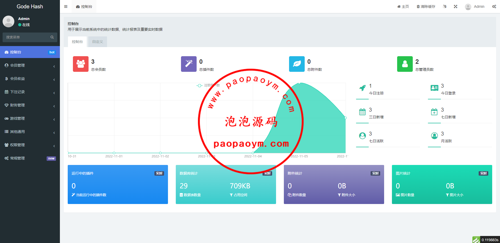Viewport: 500px width, 243px height.
Task: Open 游戏管理 sidebar menu
Action: coord(30,118)
